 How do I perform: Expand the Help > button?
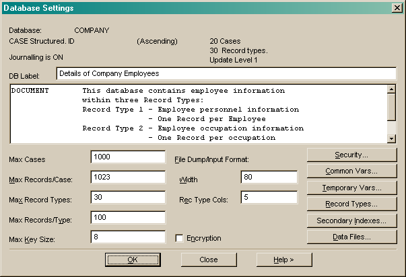point(284,260)
